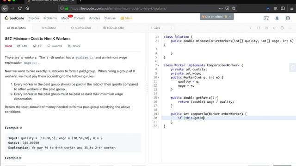Collapse compareTo fold at line 19
296x166 pixels.
click(159, 114)
